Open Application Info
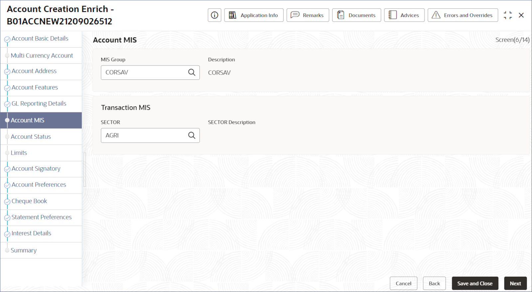The height and width of the screenshot is (292, 532). 254,15
